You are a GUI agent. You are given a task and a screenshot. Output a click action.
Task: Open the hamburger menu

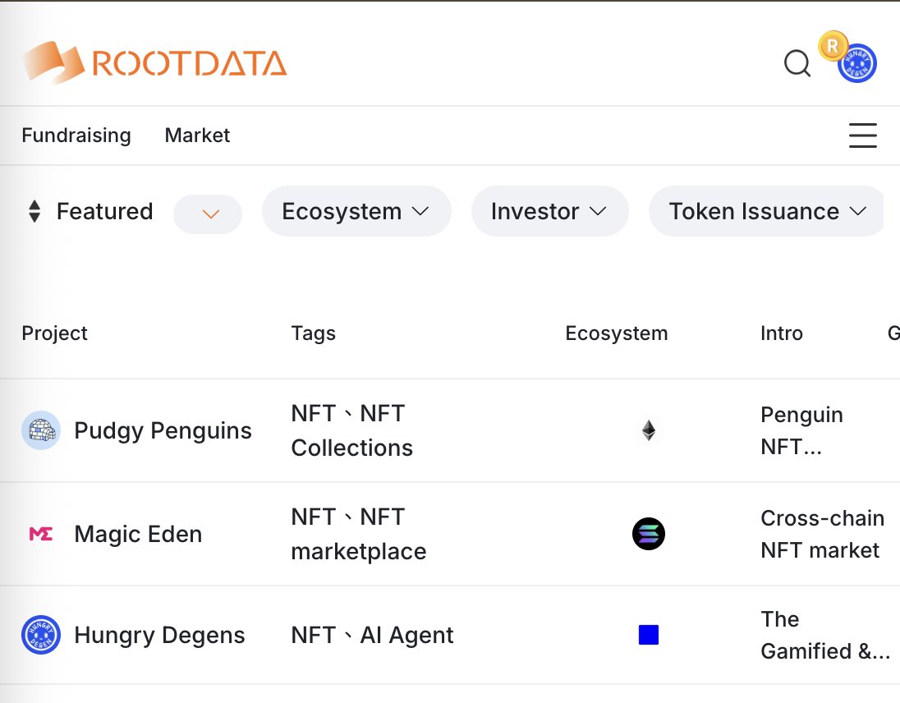(862, 136)
